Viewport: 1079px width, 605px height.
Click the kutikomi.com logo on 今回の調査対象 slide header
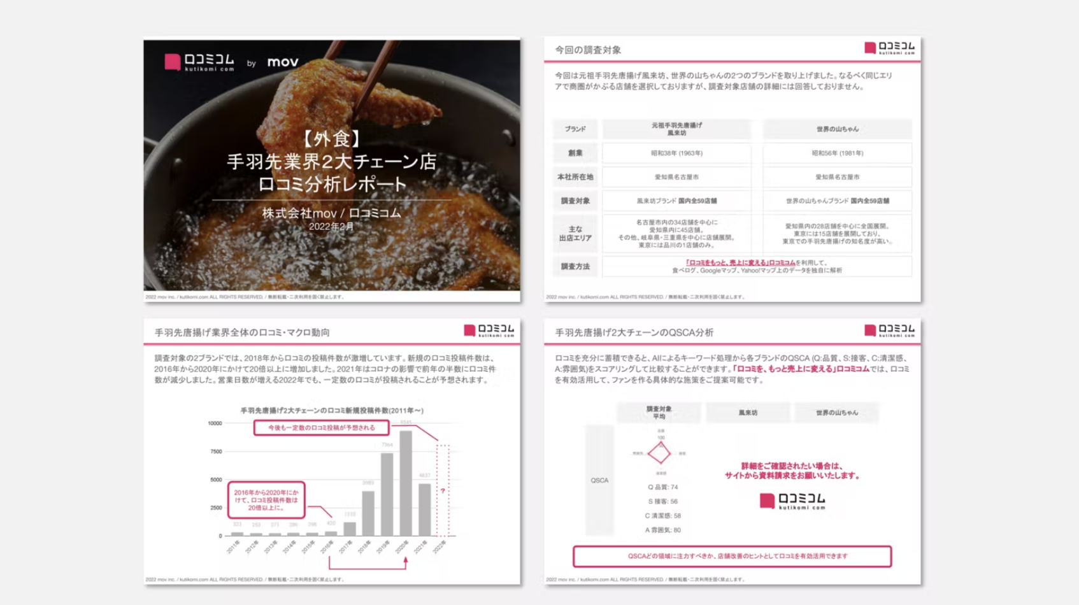[888, 46]
